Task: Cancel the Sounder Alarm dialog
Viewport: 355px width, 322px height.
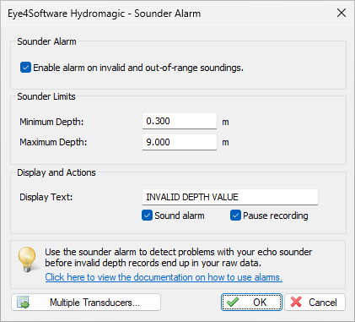Action: click(x=315, y=303)
